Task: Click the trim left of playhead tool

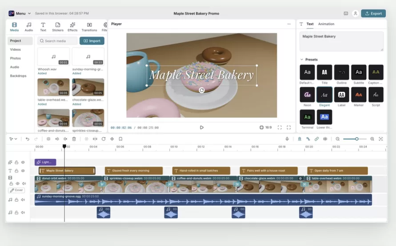Action: [x=57, y=139]
